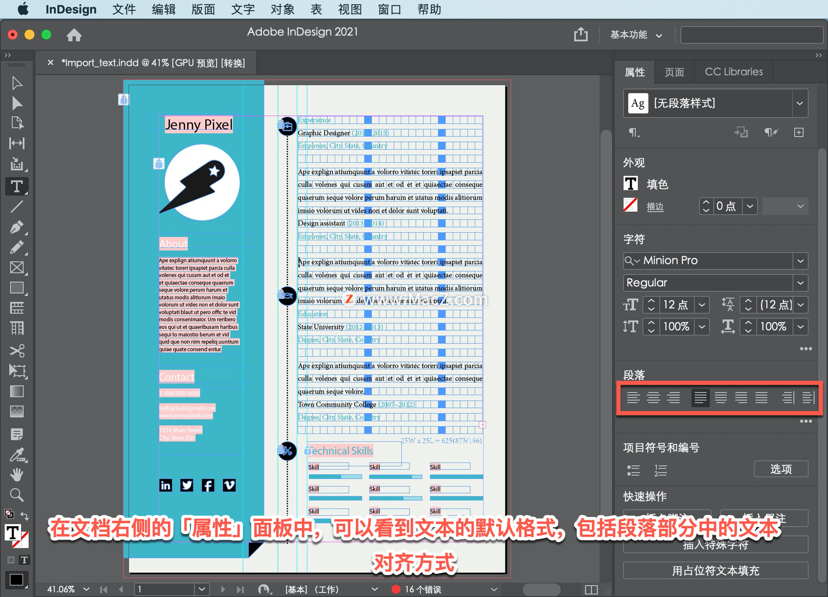The width and height of the screenshot is (828, 597).
Task: Open the 属性 (Properties) tab
Action: tap(637, 72)
